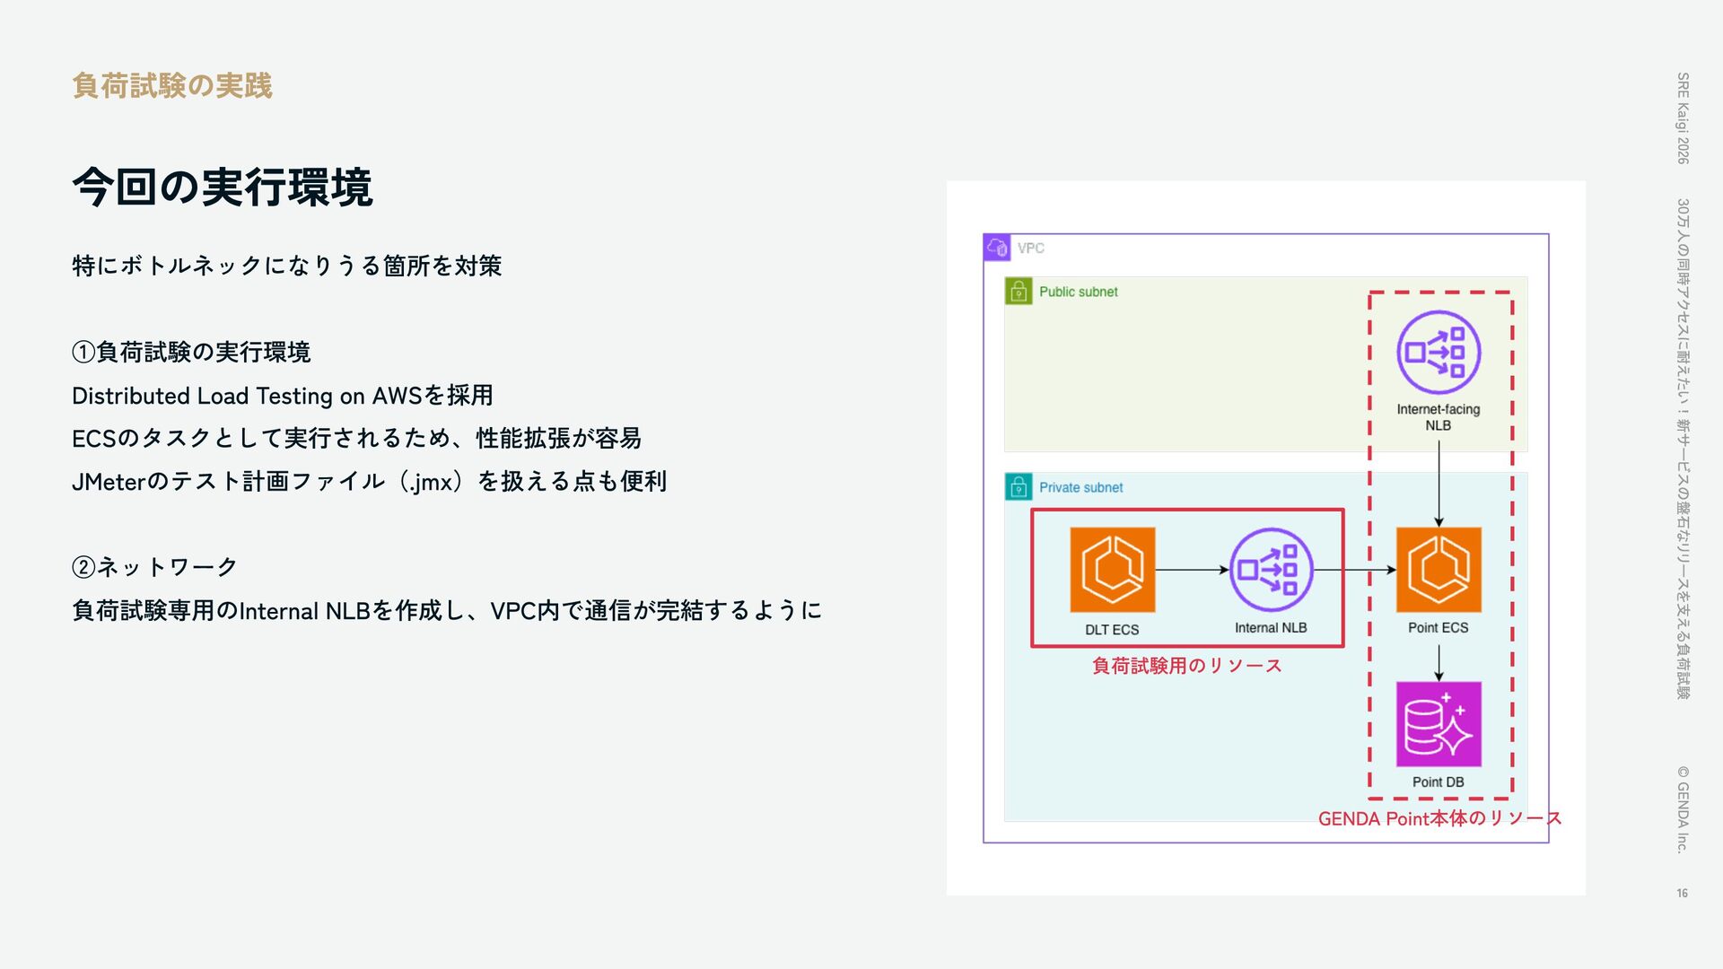Click the Internal NLB purple icon

pyautogui.click(x=1271, y=570)
